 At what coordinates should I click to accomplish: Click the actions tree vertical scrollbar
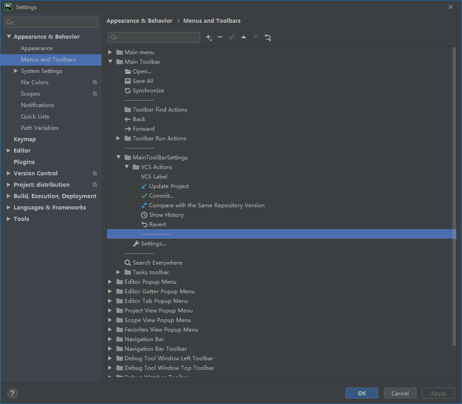454,196
